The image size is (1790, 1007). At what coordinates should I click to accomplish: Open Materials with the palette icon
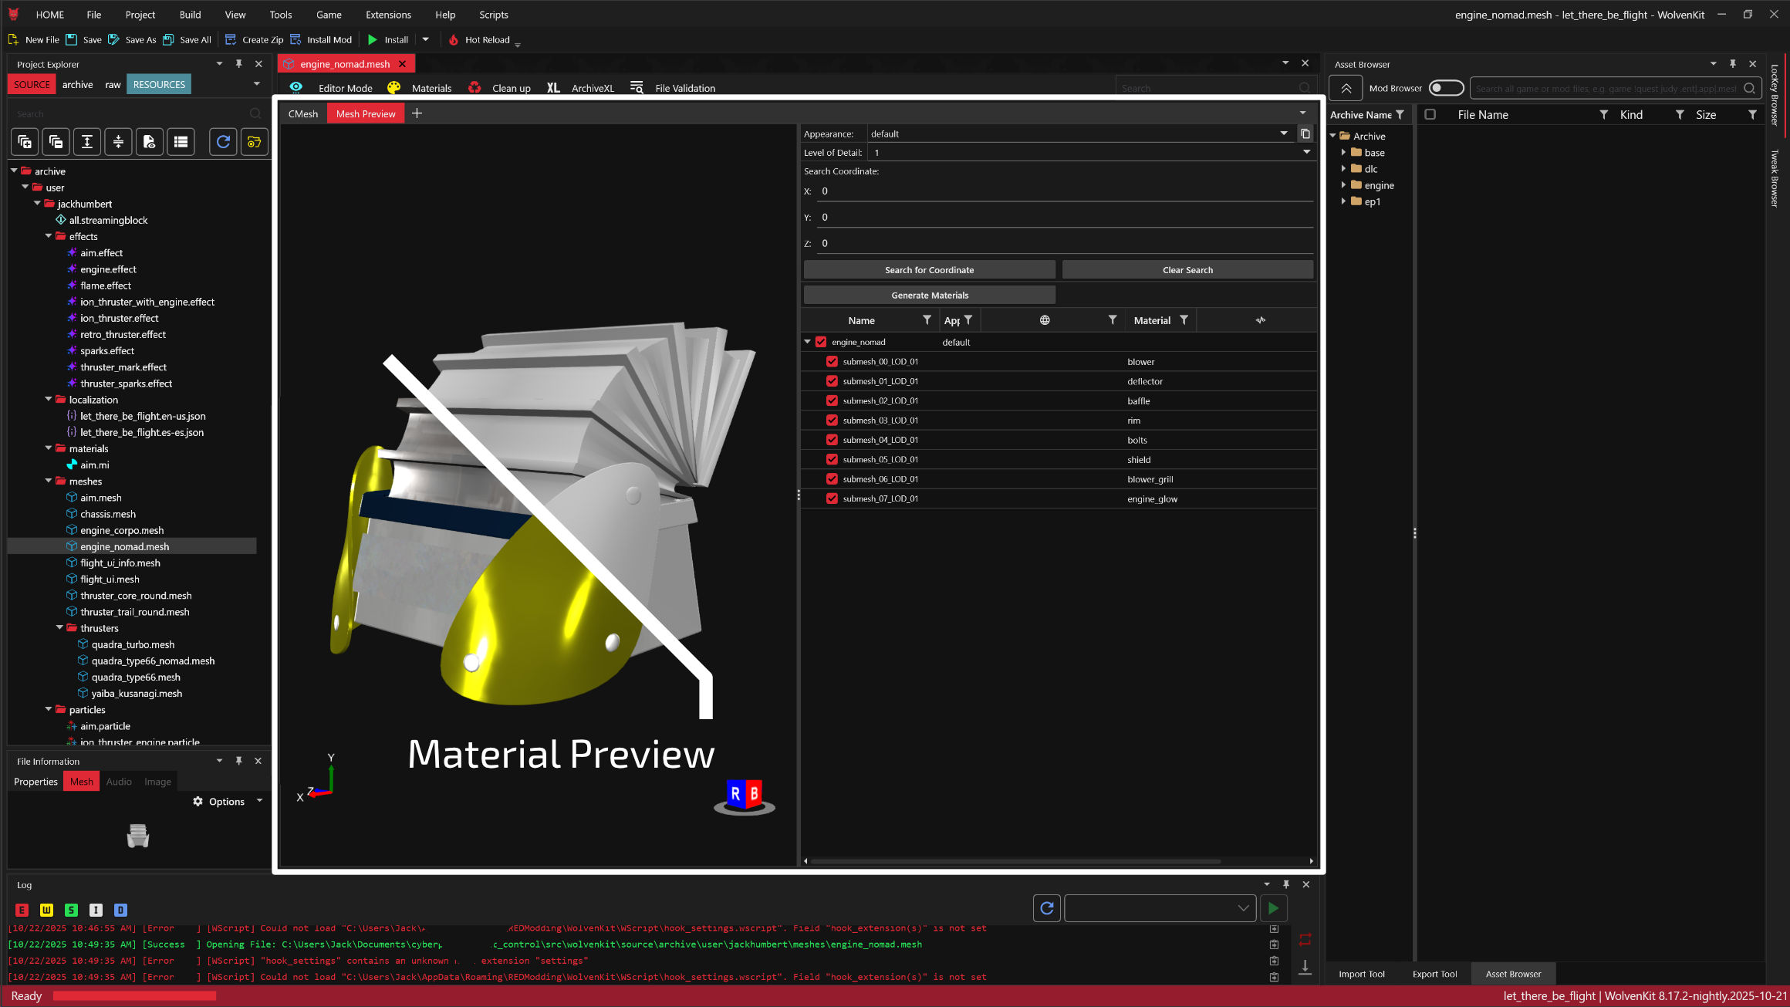click(394, 88)
